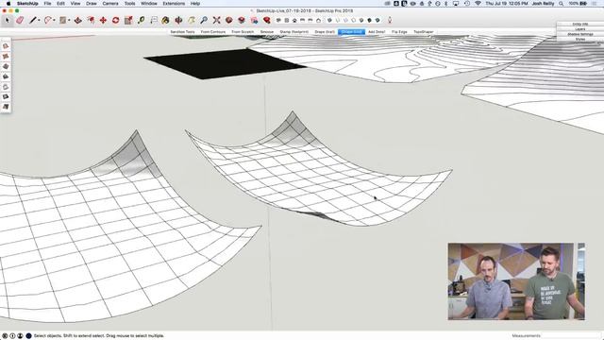Image resolution: width=604 pixels, height=340 pixels.
Task: Open the Extension Warehouse icon
Action: point(242,20)
